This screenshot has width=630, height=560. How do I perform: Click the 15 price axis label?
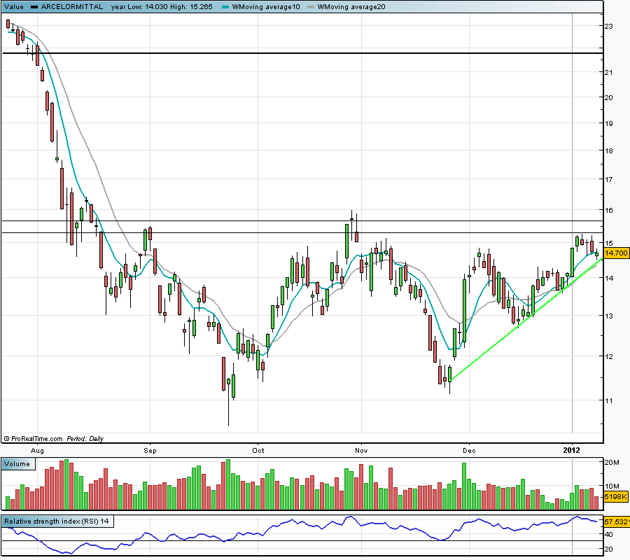coord(609,243)
